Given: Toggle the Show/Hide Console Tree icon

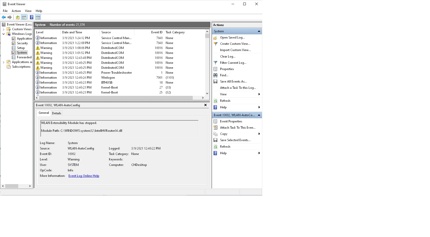Looking at the screenshot, I should click(24, 17).
